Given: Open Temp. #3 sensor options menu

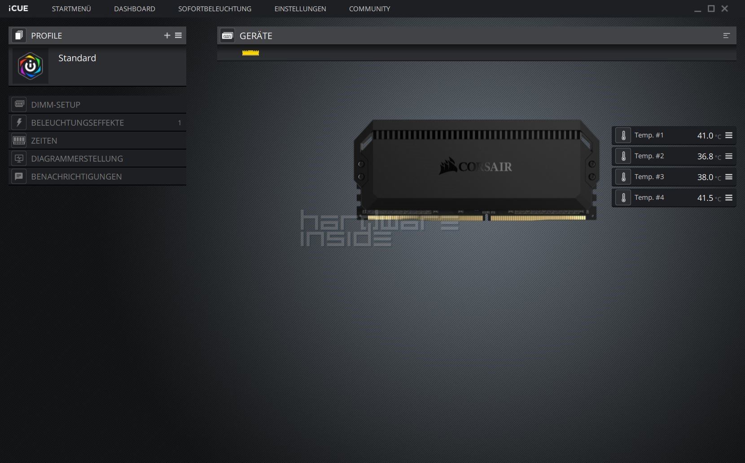Looking at the screenshot, I should [x=729, y=177].
